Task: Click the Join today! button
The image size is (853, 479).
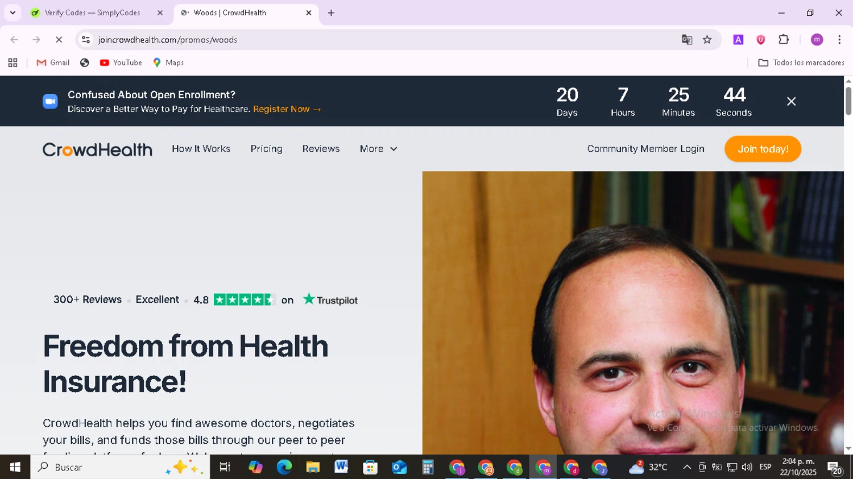Action: pyautogui.click(x=763, y=149)
